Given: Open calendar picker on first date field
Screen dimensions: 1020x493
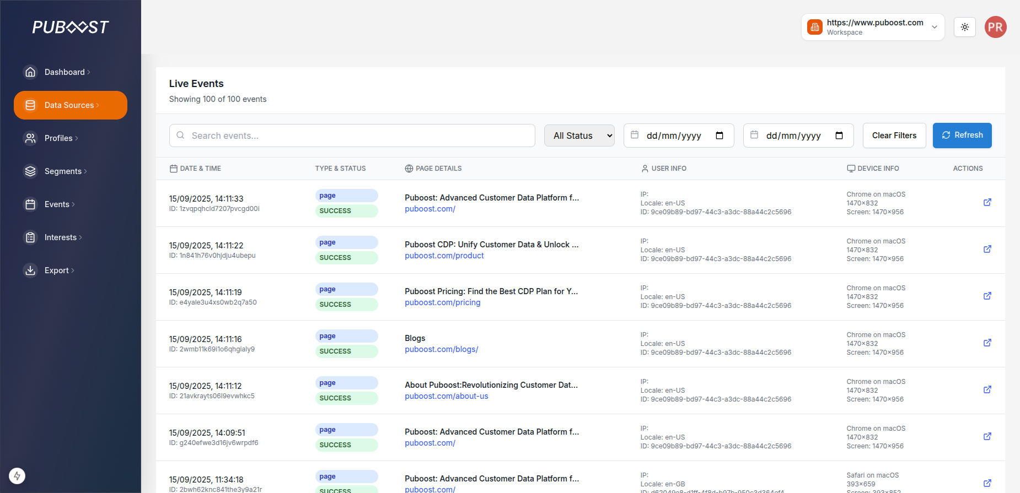Looking at the screenshot, I should [x=720, y=136].
